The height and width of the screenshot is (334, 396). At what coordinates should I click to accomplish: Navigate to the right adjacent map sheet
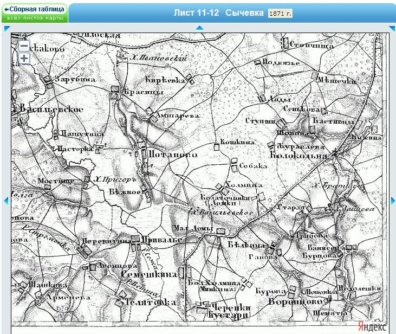coord(393,201)
